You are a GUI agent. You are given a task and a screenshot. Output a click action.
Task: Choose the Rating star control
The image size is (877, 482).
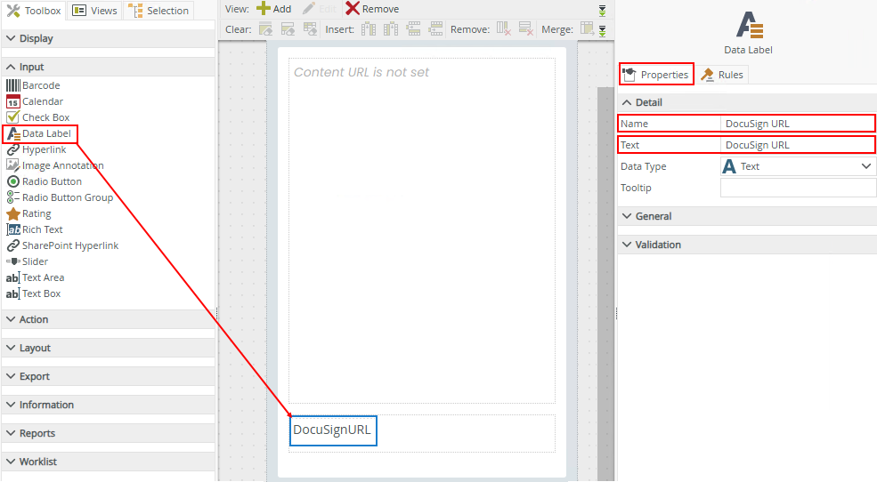pos(28,213)
